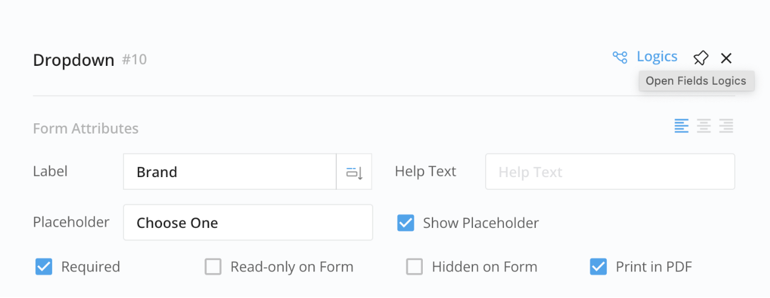Click the Logics branching icon
The height and width of the screenshot is (298, 770).
point(620,57)
